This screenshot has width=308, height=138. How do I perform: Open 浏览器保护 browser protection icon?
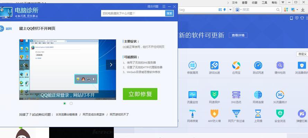[x=302, y=65]
